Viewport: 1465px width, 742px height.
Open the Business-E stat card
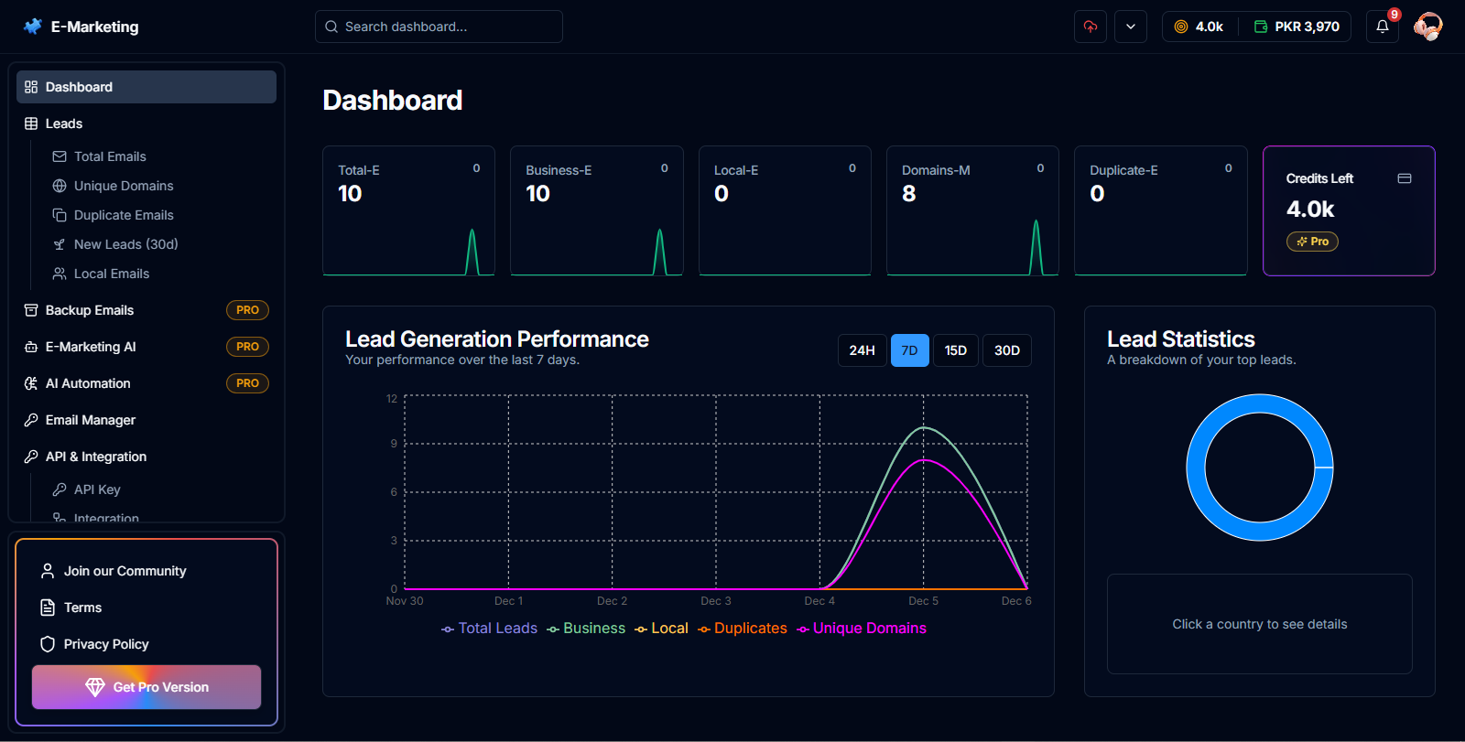(596, 210)
